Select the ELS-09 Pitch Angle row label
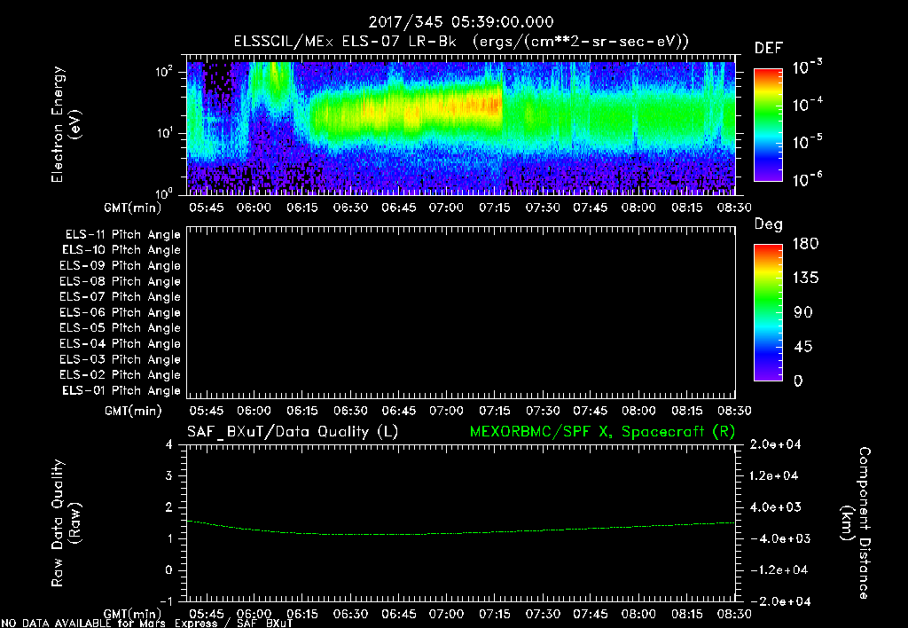 tap(120, 266)
